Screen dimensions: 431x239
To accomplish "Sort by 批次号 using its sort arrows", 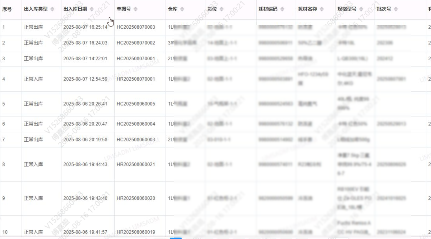I will point(396,9).
